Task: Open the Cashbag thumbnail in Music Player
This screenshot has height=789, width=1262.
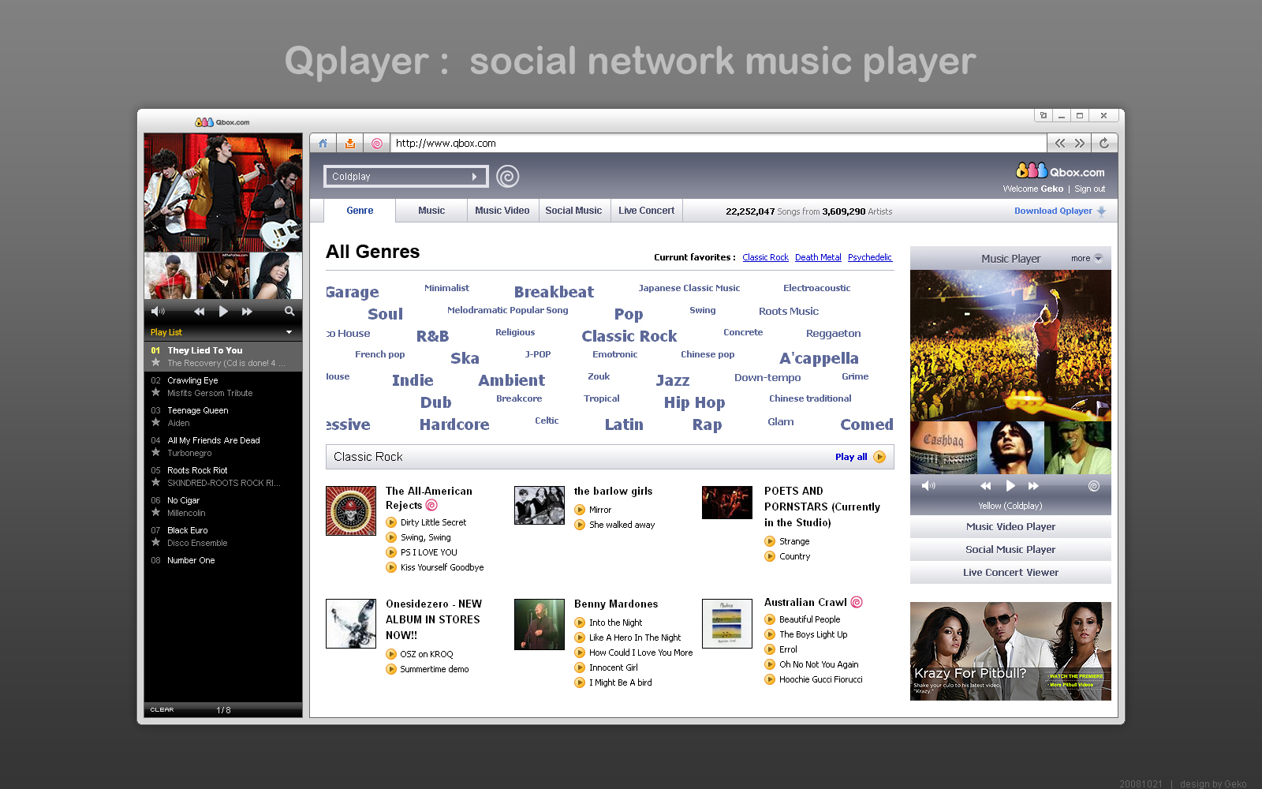Action: [943, 447]
